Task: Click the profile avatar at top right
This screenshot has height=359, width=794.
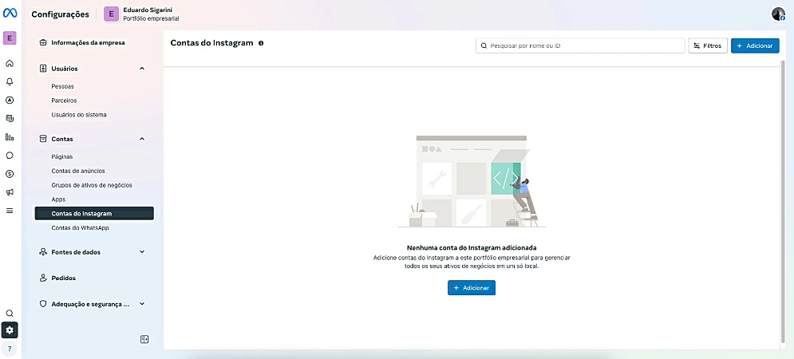Action: tap(778, 14)
